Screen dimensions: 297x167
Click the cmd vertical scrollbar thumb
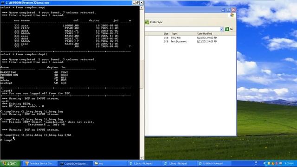(x=142, y=74)
